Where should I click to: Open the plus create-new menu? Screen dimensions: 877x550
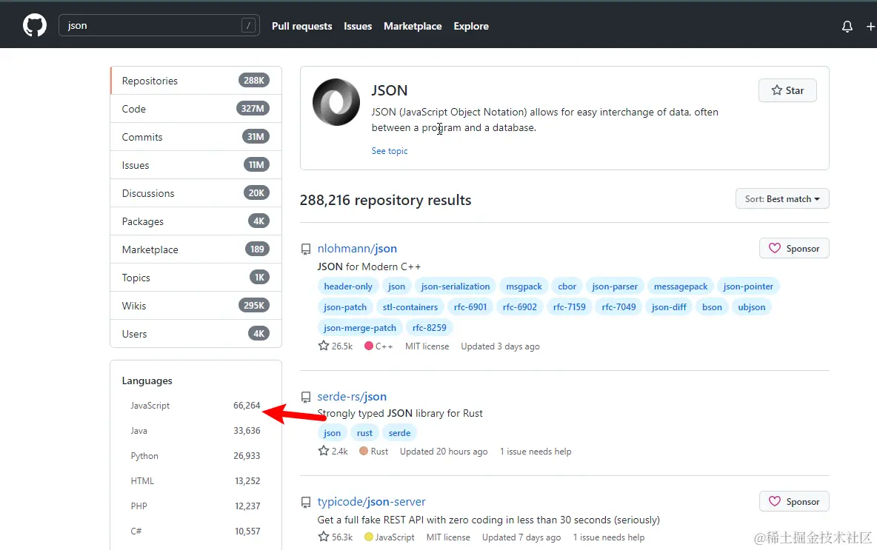(870, 26)
